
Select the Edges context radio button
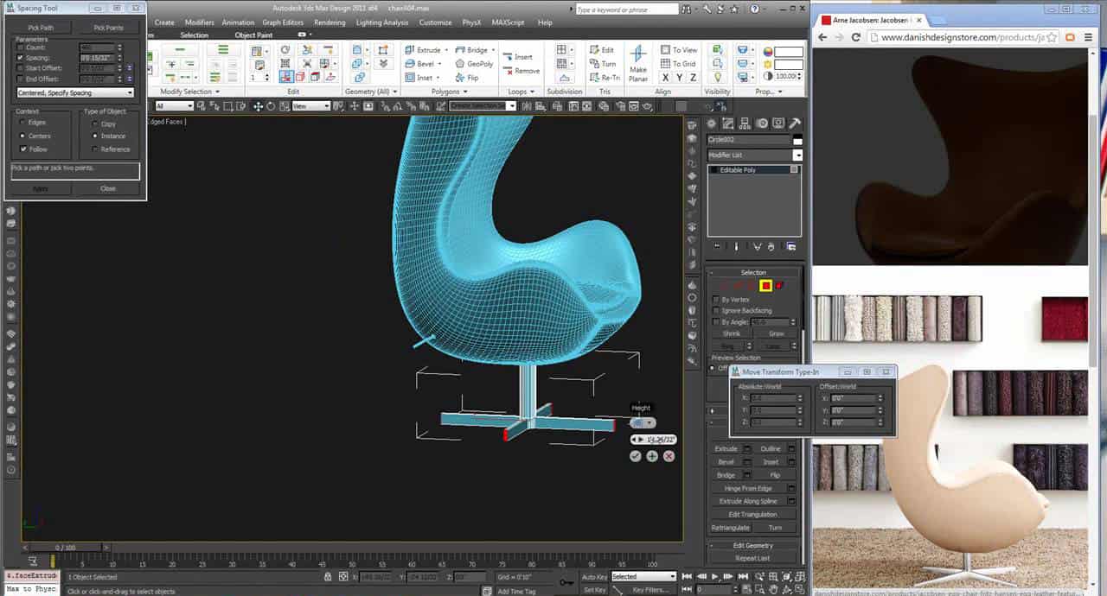(22, 123)
